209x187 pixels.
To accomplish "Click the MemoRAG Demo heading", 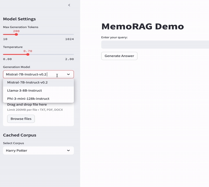I will (143, 26).
